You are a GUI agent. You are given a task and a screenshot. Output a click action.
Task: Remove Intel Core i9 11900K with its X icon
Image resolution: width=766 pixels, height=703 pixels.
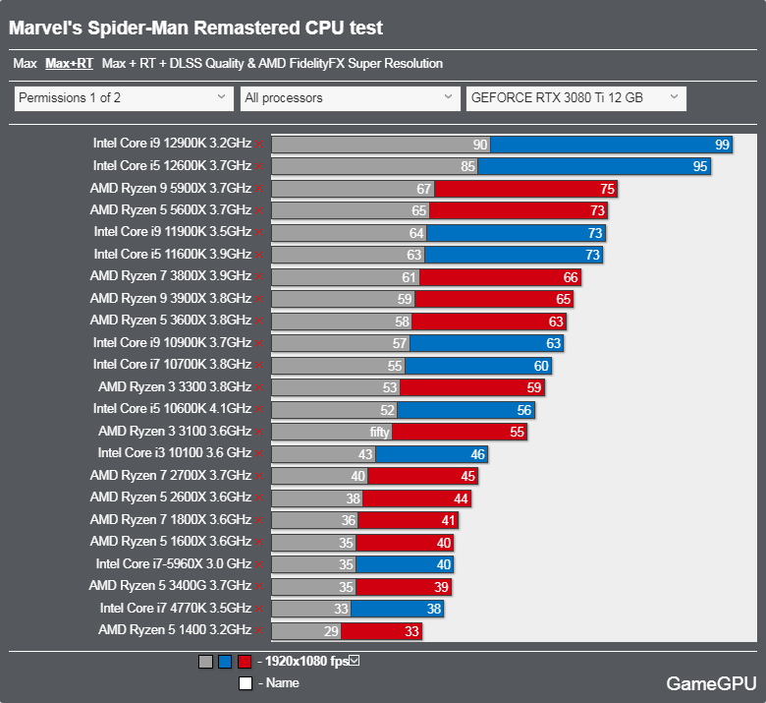coord(259,233)
